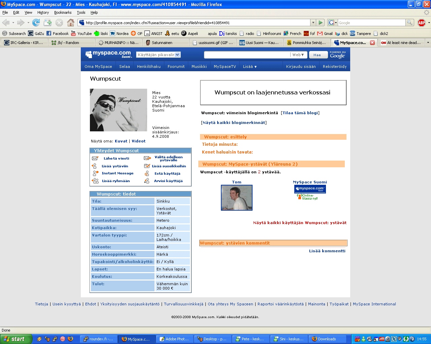Click the Google search magnifier icon
The height and width of the screenshot is (344, 431).
click(x=409, y=23)
